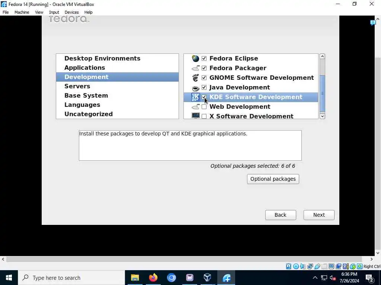Select the Applications category
Image resolution: width=381 pixels, height=285 pixels.
click(x=117, y=68)
